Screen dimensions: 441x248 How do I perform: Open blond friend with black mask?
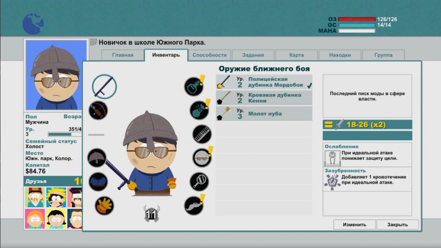point(56,197)
